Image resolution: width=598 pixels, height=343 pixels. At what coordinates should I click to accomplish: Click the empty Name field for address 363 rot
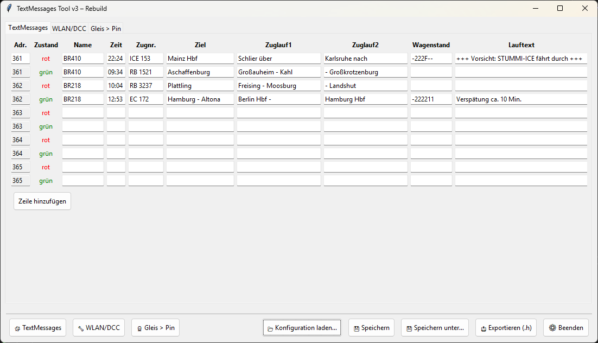tap(82, 113)
